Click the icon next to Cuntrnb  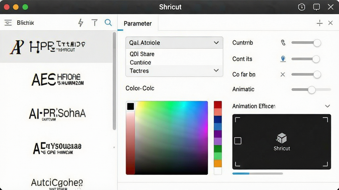283,43
